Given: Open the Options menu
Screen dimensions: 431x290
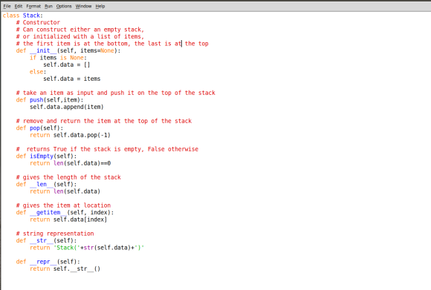Looking at the screenshot, I should tap(64, 6).
